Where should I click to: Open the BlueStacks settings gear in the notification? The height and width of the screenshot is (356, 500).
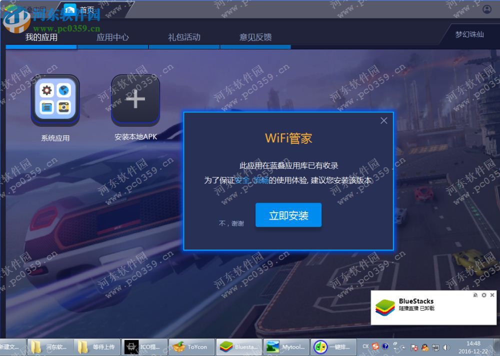click(484, 295)
